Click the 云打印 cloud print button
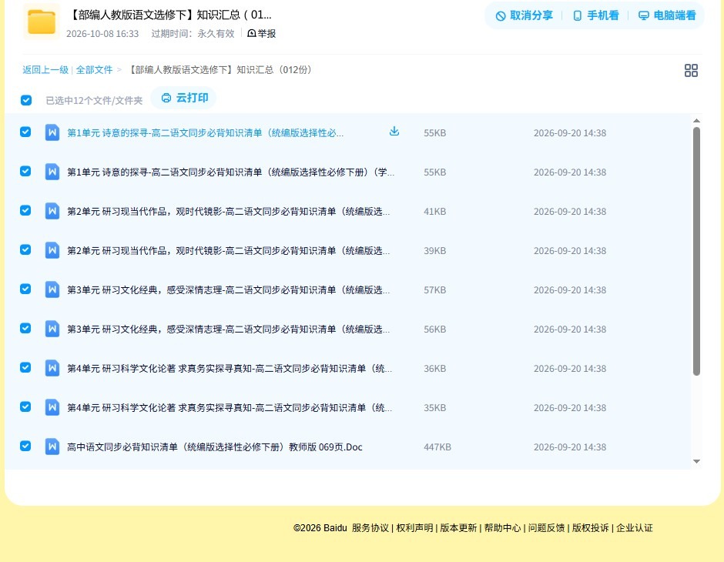This screenshot has height=562, width=724. (x=184, y=98)
